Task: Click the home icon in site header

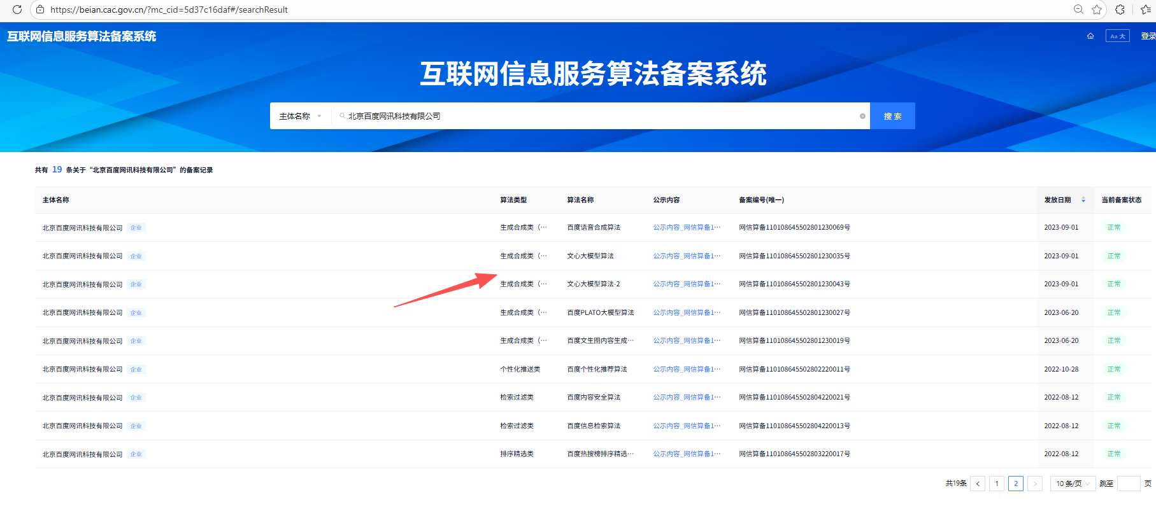Action: (x=1090, y=36)
